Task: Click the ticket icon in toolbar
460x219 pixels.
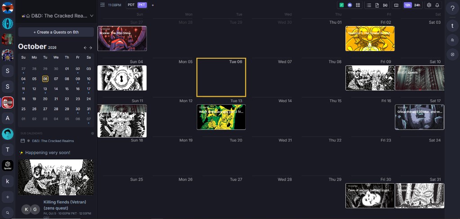Action: click(x=396, y=5)
